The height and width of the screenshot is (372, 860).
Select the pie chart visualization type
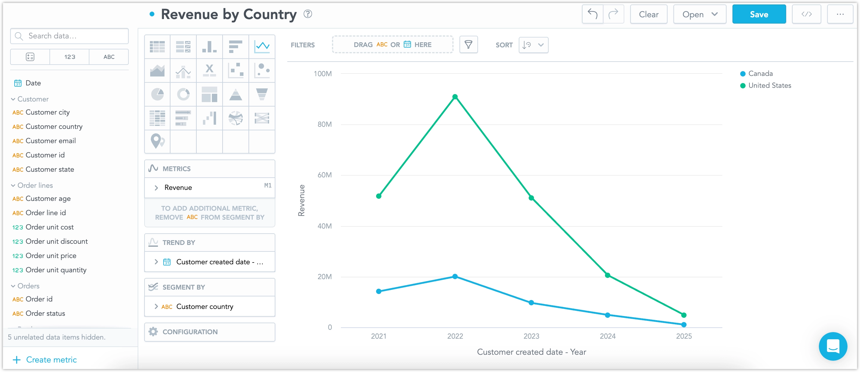157,94
